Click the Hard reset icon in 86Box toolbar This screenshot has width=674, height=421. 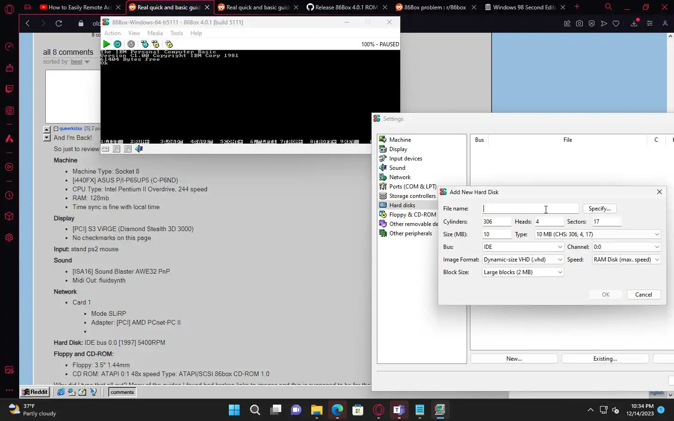tap(117, 44)
